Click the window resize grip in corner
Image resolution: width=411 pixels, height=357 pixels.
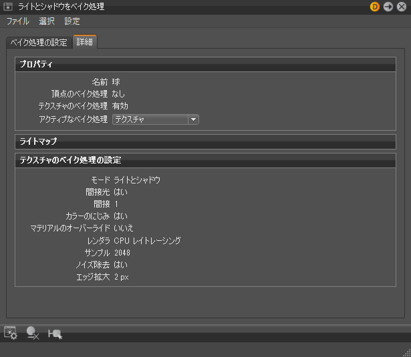407,353
